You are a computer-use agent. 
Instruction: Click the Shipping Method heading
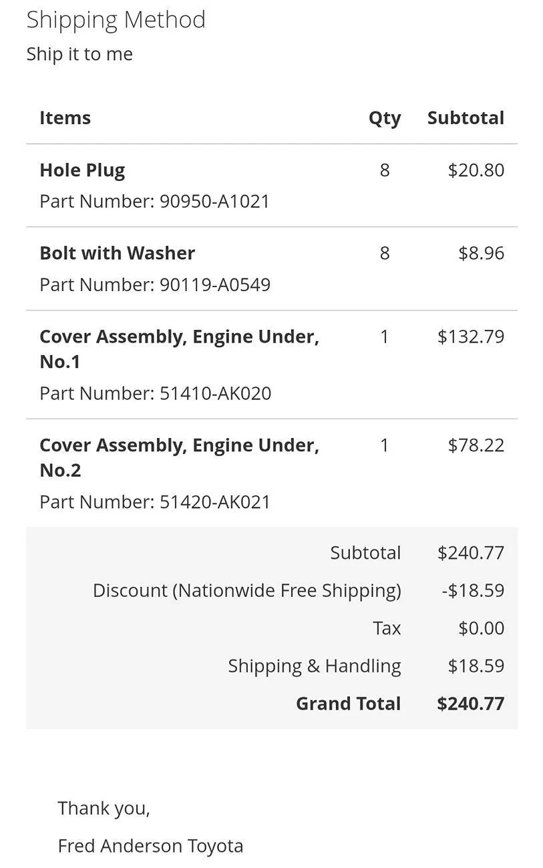coord(116,20)
